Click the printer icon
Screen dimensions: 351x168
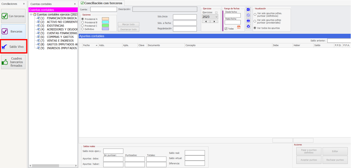pos(248,21)
